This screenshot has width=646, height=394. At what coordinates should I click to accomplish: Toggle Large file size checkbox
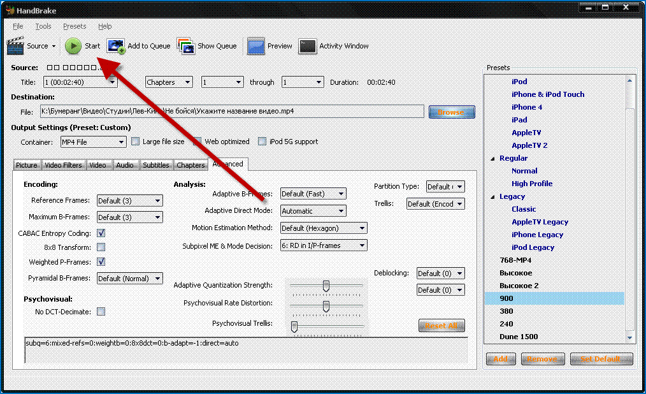(x=135, y=142)
